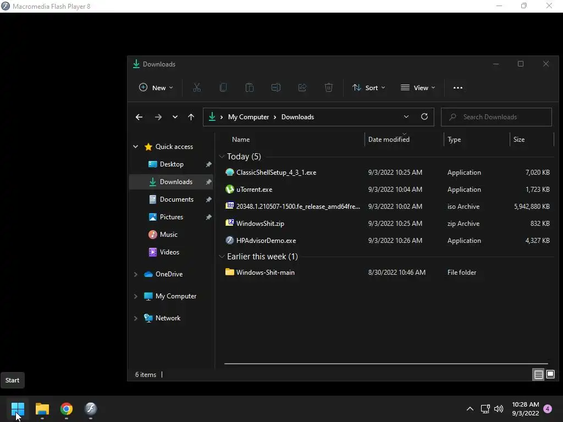This screenshot has width=563, height=422.
Task: Switch to large thumbnails view icon
Action: (x=550, y=375)
